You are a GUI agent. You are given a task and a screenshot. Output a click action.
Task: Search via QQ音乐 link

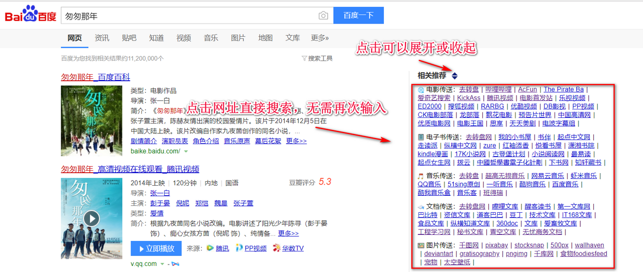pos(430,185)
